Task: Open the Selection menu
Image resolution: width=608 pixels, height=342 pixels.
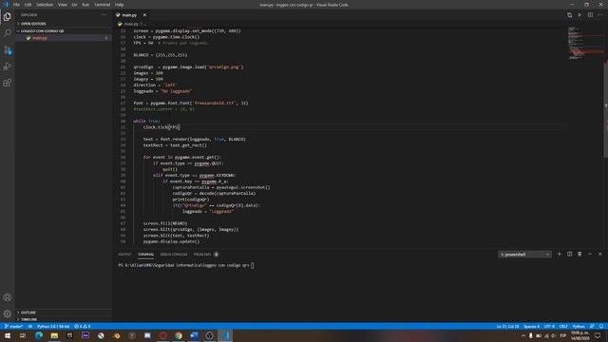Action: 45,5
